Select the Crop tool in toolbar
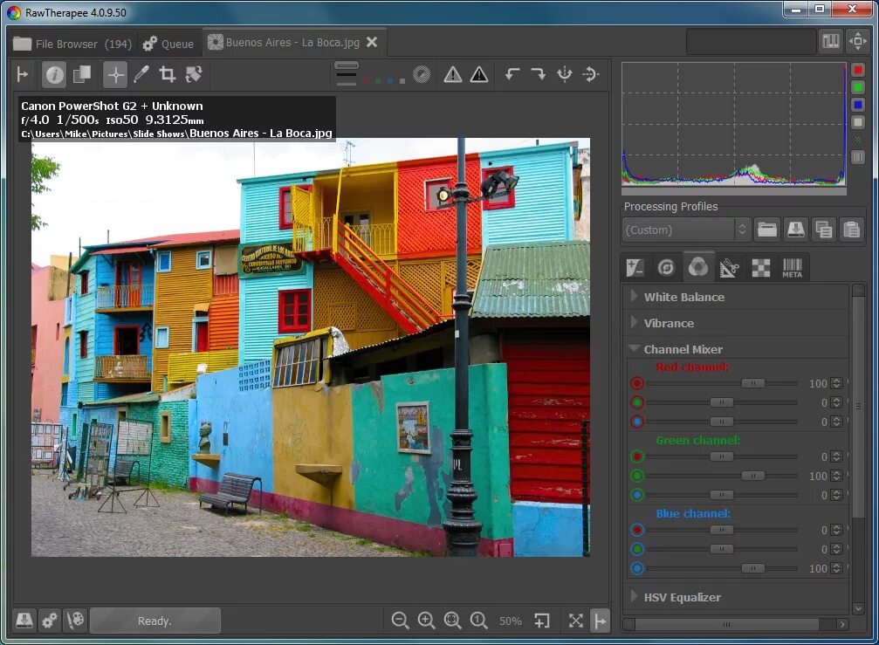 coord(168,75)
